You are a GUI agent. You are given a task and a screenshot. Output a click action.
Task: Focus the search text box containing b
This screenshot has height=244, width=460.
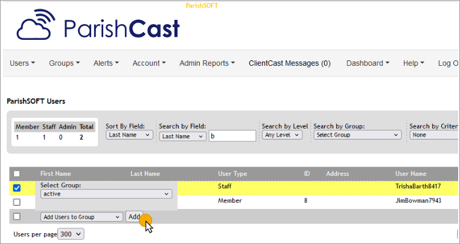click(232, 136)
